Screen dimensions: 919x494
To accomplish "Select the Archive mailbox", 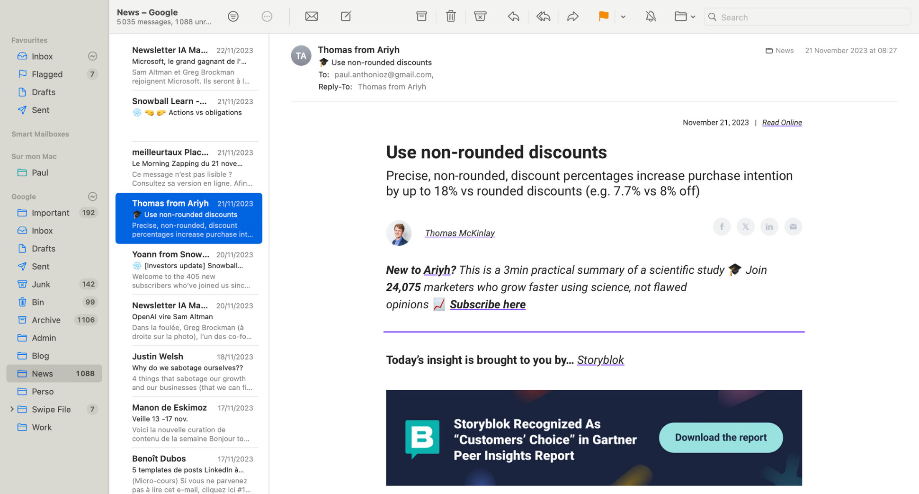I will [x=46, y=320].
